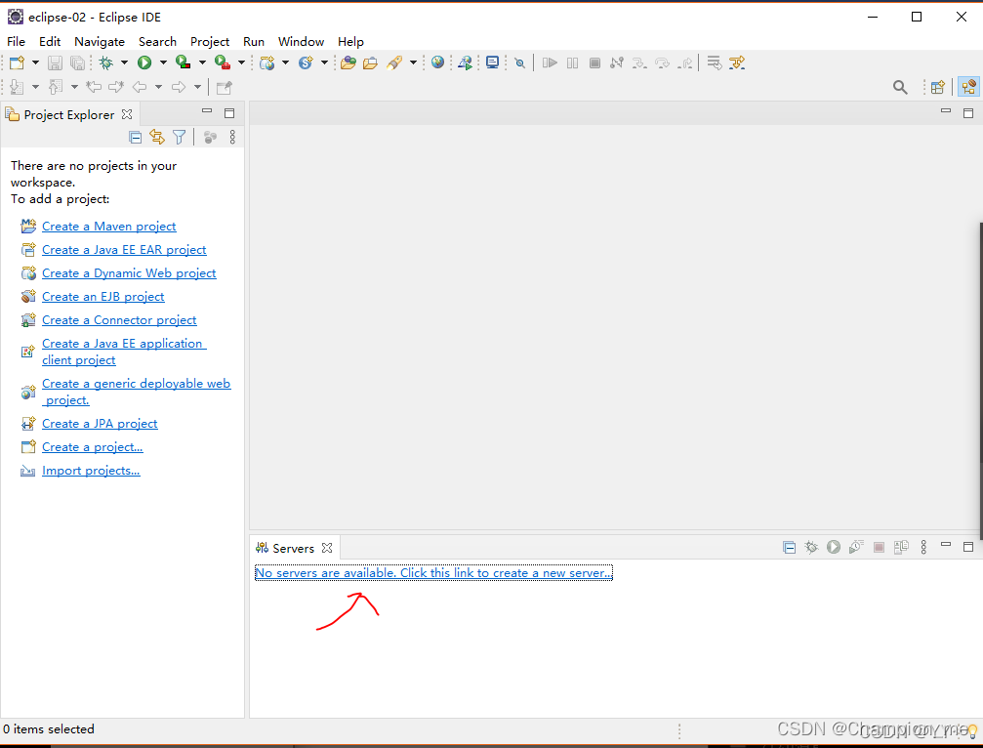The width and height of the screenshot is (983, 748).
Task: Click Create an EJB project link
Action: [102, 297]
